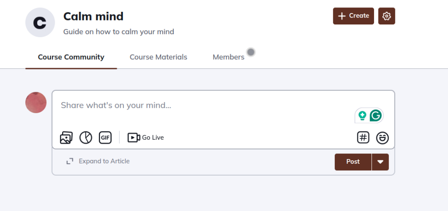Click the "Calm mind" course title
Image resolution: width=448 pixels, height=211 pixels.
[93, 17]
